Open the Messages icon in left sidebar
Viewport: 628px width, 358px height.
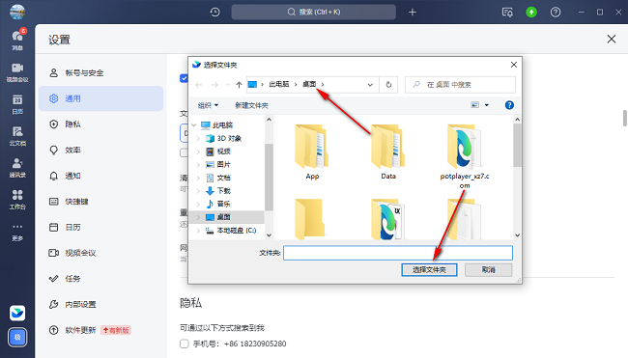tap(17, 40)
